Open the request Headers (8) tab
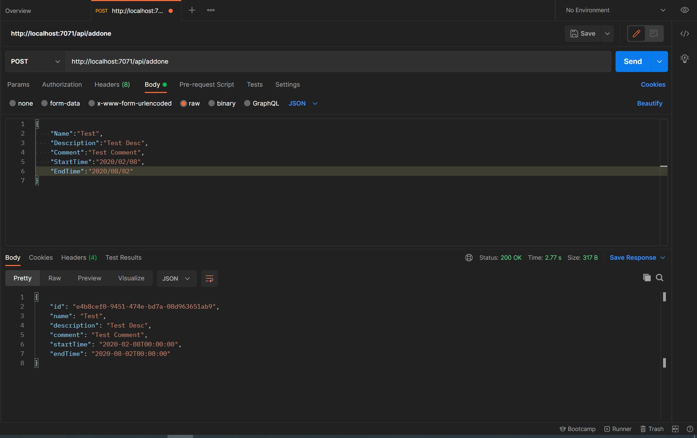This screenshot has height=438, width=697. 112,85
